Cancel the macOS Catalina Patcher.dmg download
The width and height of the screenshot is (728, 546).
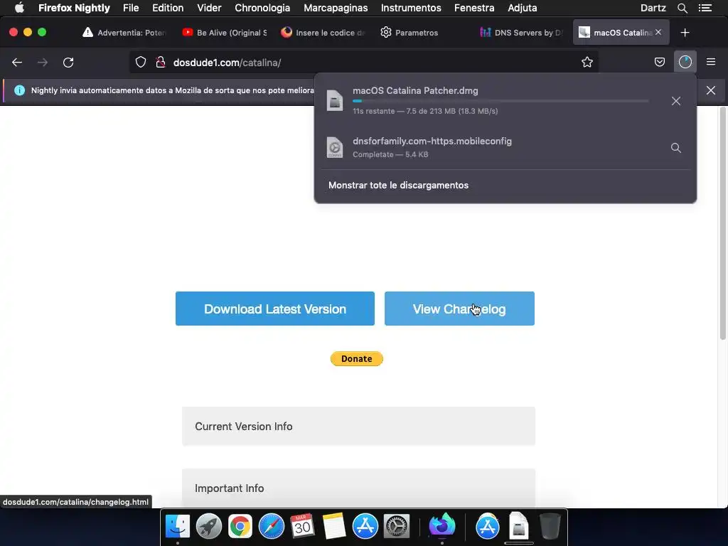pos(676,101)
